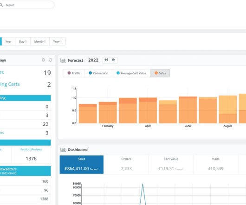Click the Traffic purple legend dot
Screen dimensions: 246x205
(x=69, y=73)
